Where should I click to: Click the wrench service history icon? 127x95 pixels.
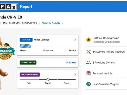[x=88, y=52]
